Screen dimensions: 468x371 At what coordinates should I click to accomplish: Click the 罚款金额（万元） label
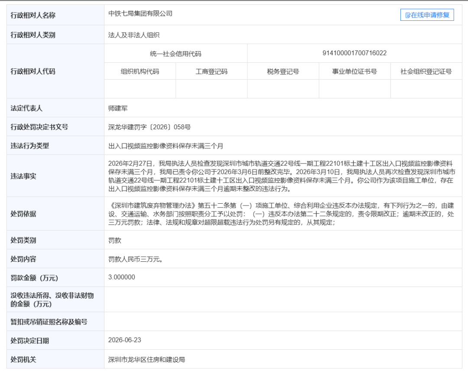pos(34,278)
